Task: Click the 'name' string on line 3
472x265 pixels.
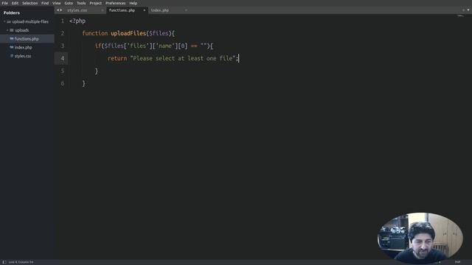Action: 165,46
